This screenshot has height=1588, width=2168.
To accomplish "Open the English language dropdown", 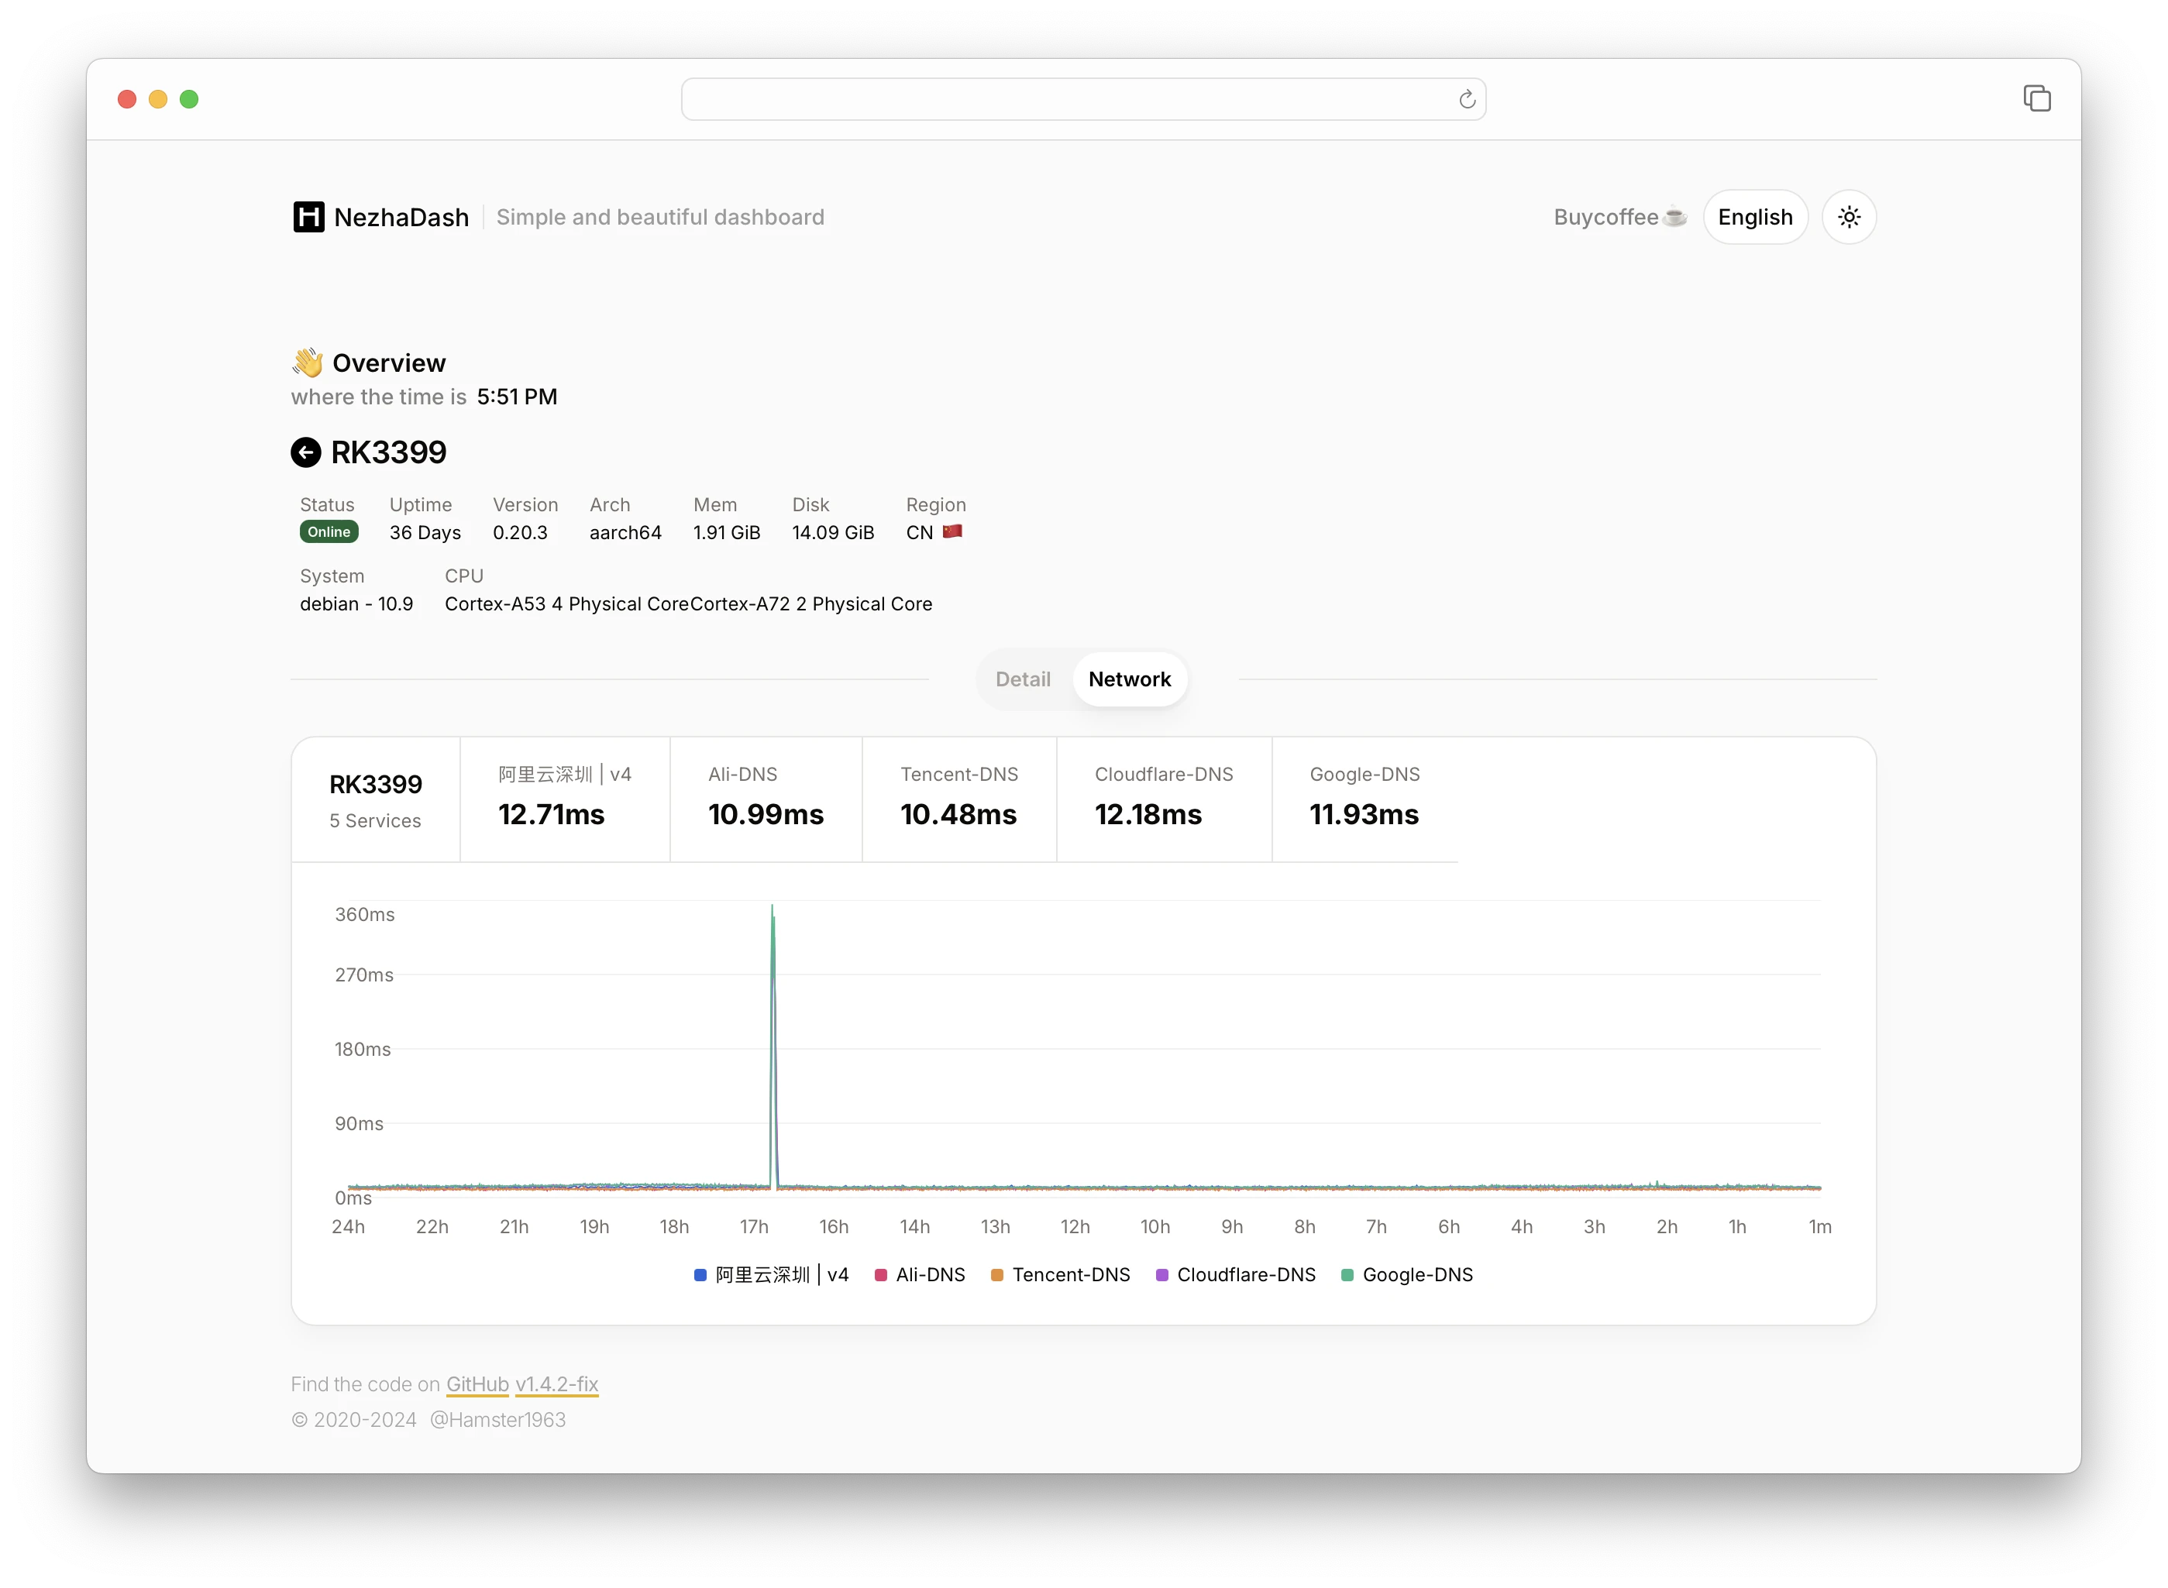I will point(1754,217).
